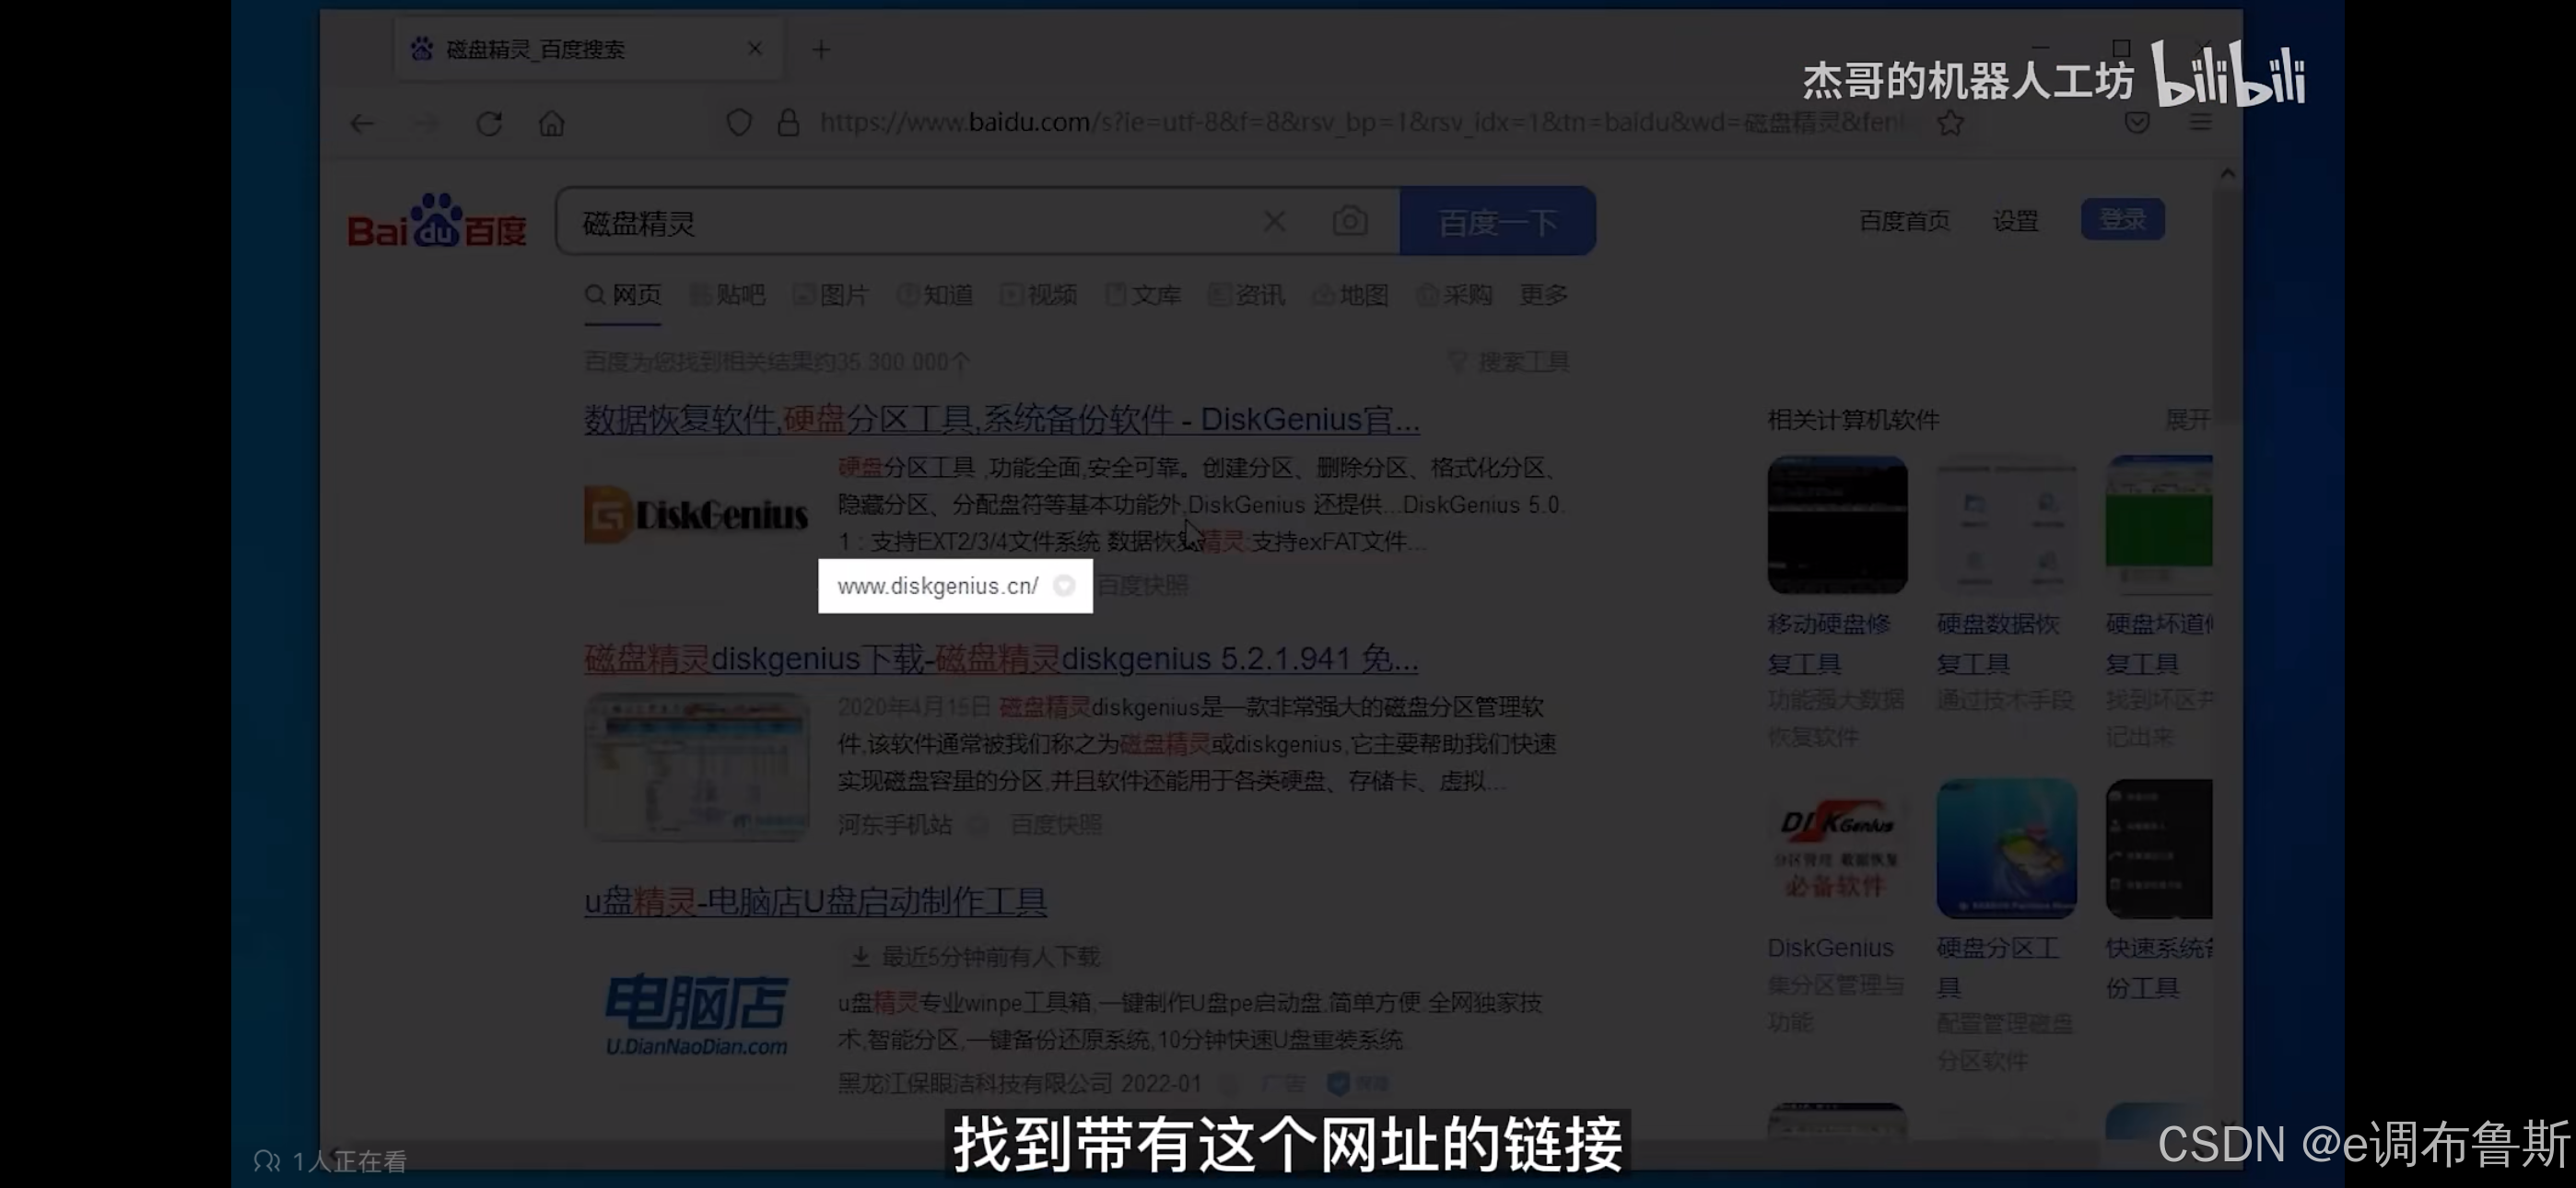Click the diskgenius screenshot thumbnail
This screenshot has height=1188, width=2576.
point(696,767)
